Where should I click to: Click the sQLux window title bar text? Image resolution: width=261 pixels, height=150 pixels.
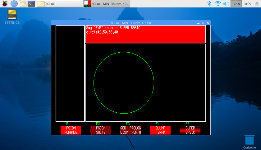[x=131, y=23]
